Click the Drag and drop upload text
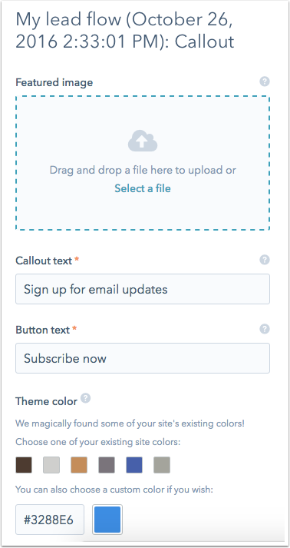The width and height of the screenshot is (290, 548). pos(143,170)
